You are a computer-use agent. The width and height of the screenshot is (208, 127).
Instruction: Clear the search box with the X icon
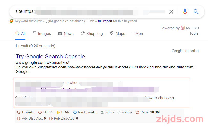coord(171,12)
